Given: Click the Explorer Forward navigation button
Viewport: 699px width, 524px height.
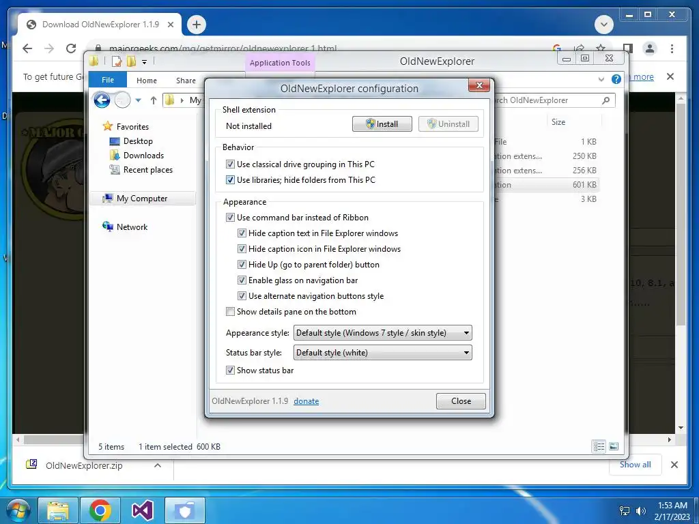Looking at the screenshot, I should point(122,100).
